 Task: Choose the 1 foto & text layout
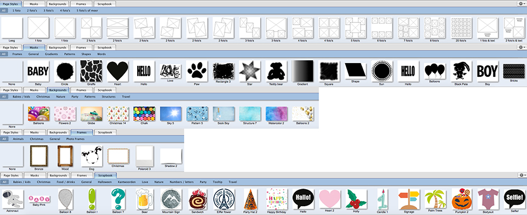click(x=487, y=27)
